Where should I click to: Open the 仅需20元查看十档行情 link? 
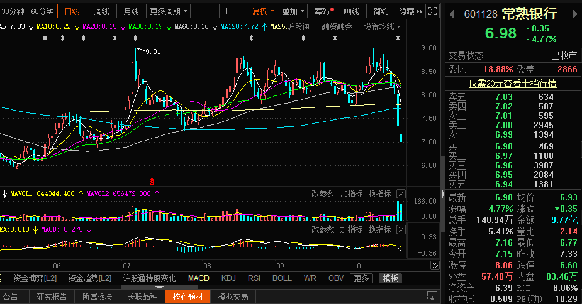click(x=512, y=83)
